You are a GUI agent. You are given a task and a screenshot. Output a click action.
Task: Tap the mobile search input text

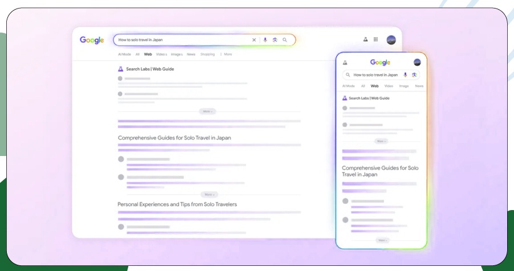(376, 75)
